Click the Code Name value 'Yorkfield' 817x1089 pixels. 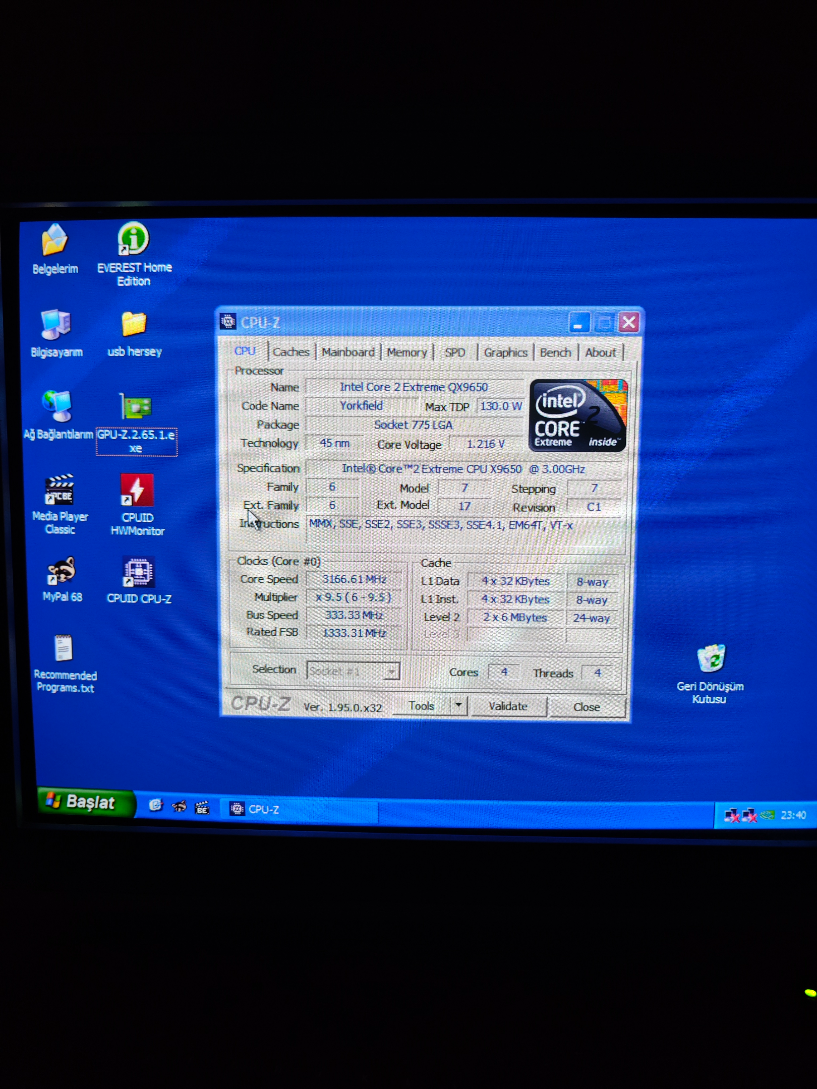(x=361, y=405)
